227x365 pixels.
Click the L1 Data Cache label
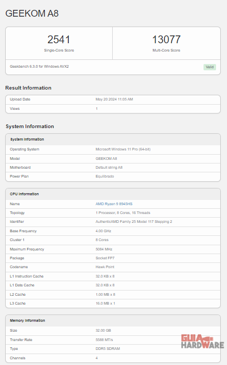pyautogui.click(x=22, y=285)
